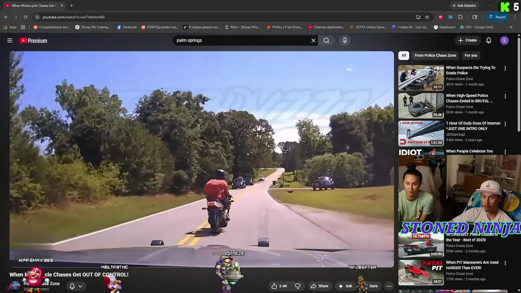Clear the search box text
This screenshot has height=293, width=521.
pos(313,40)
